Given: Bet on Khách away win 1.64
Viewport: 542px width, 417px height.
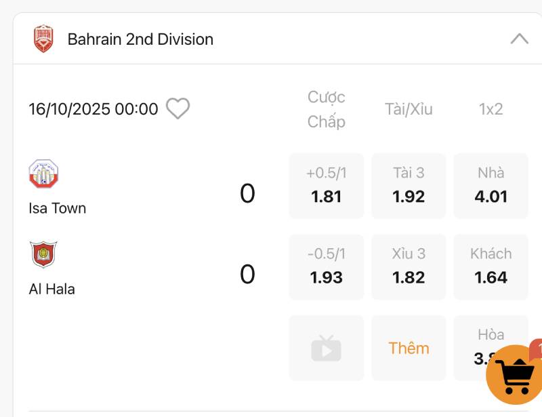Looking at the screenshot, I should coord(491,266).
